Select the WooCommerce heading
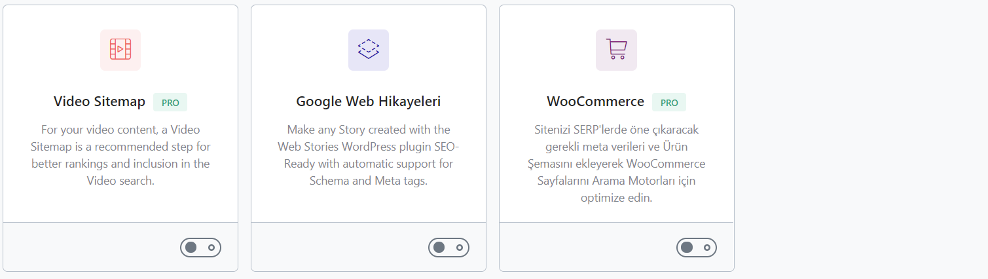 pos(596,102)
